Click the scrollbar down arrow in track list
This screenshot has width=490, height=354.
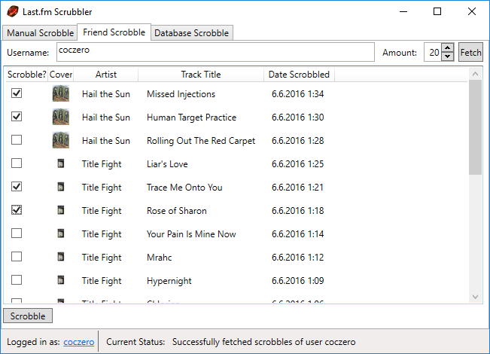point(475,297)
